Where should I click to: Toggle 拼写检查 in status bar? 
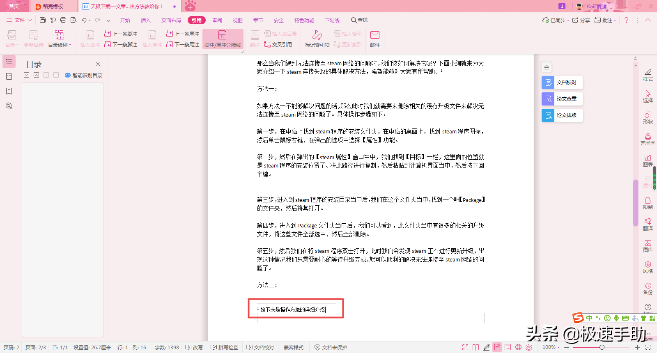tap(225, 347)
